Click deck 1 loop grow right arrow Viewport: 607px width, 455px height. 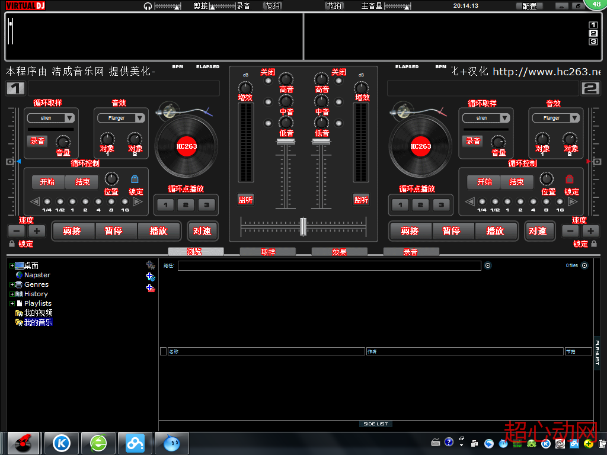pos(138,201)
